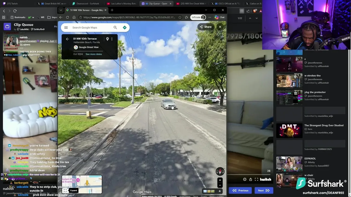351x197 pixels.
Task: Go to previous find result with up chevron
Action: point(250,18)
